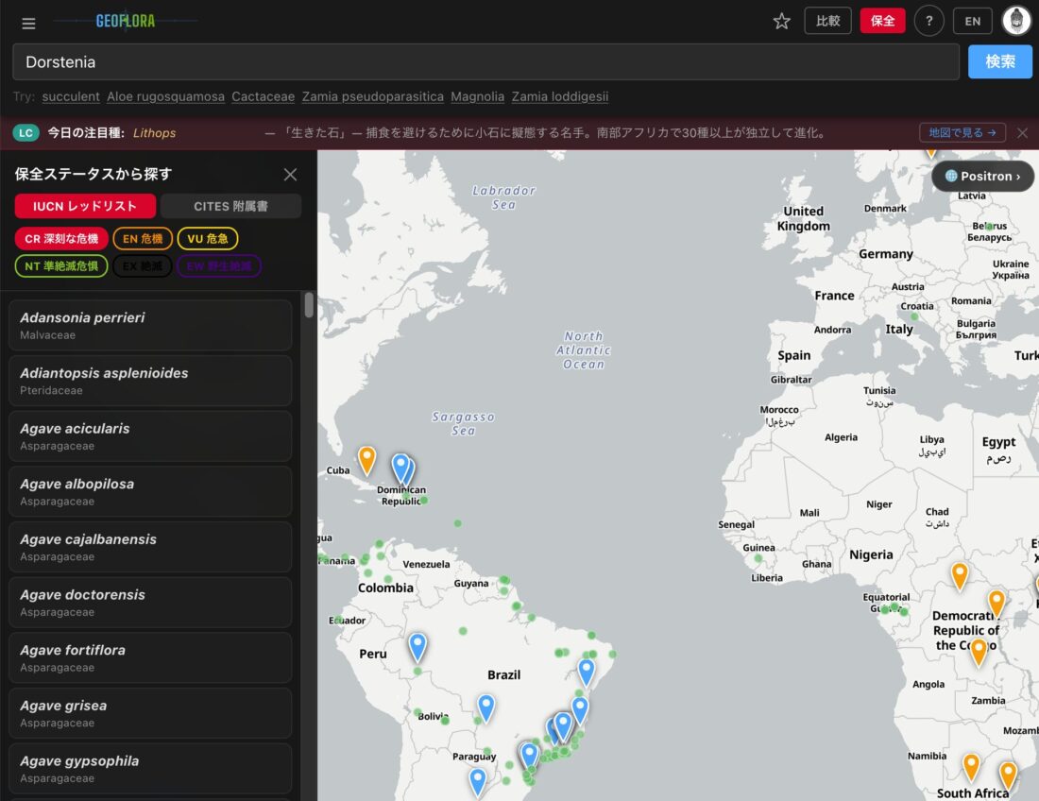Switch to the CITES 附属書 tab
The width and height of the screenshot is (1039, 801).
(230, 206)
